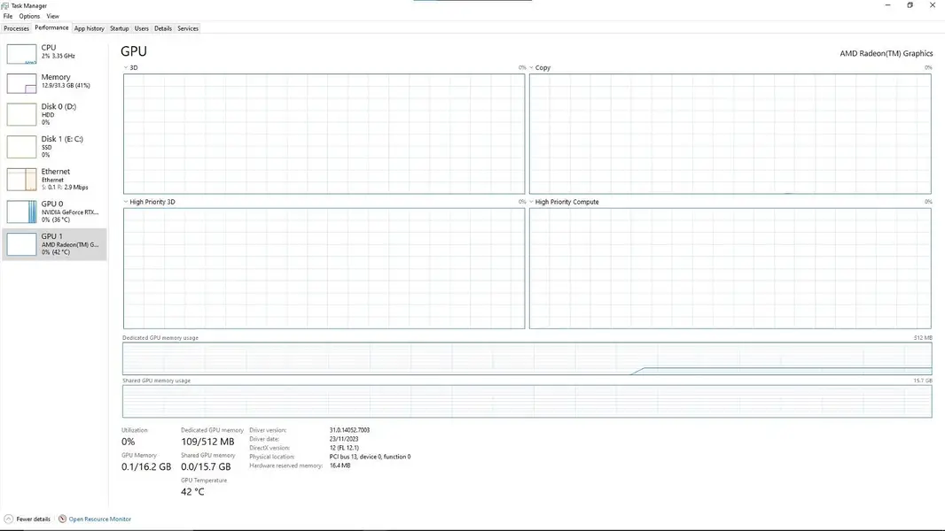Click the Fewer details button

[x=33, y=519]
